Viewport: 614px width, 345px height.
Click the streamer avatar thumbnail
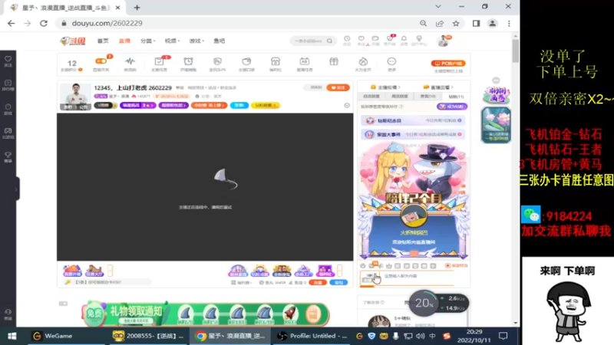click(x=75, y=97)
